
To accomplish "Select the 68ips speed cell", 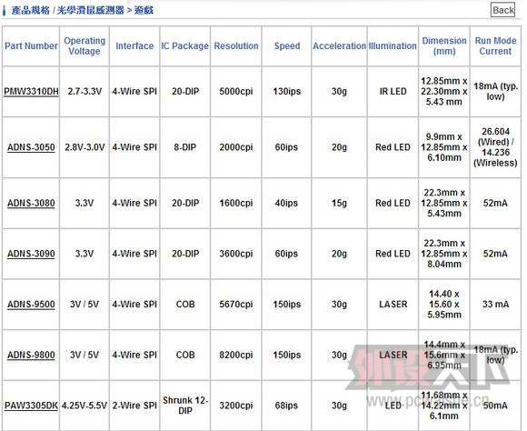I will pos(286,406).
